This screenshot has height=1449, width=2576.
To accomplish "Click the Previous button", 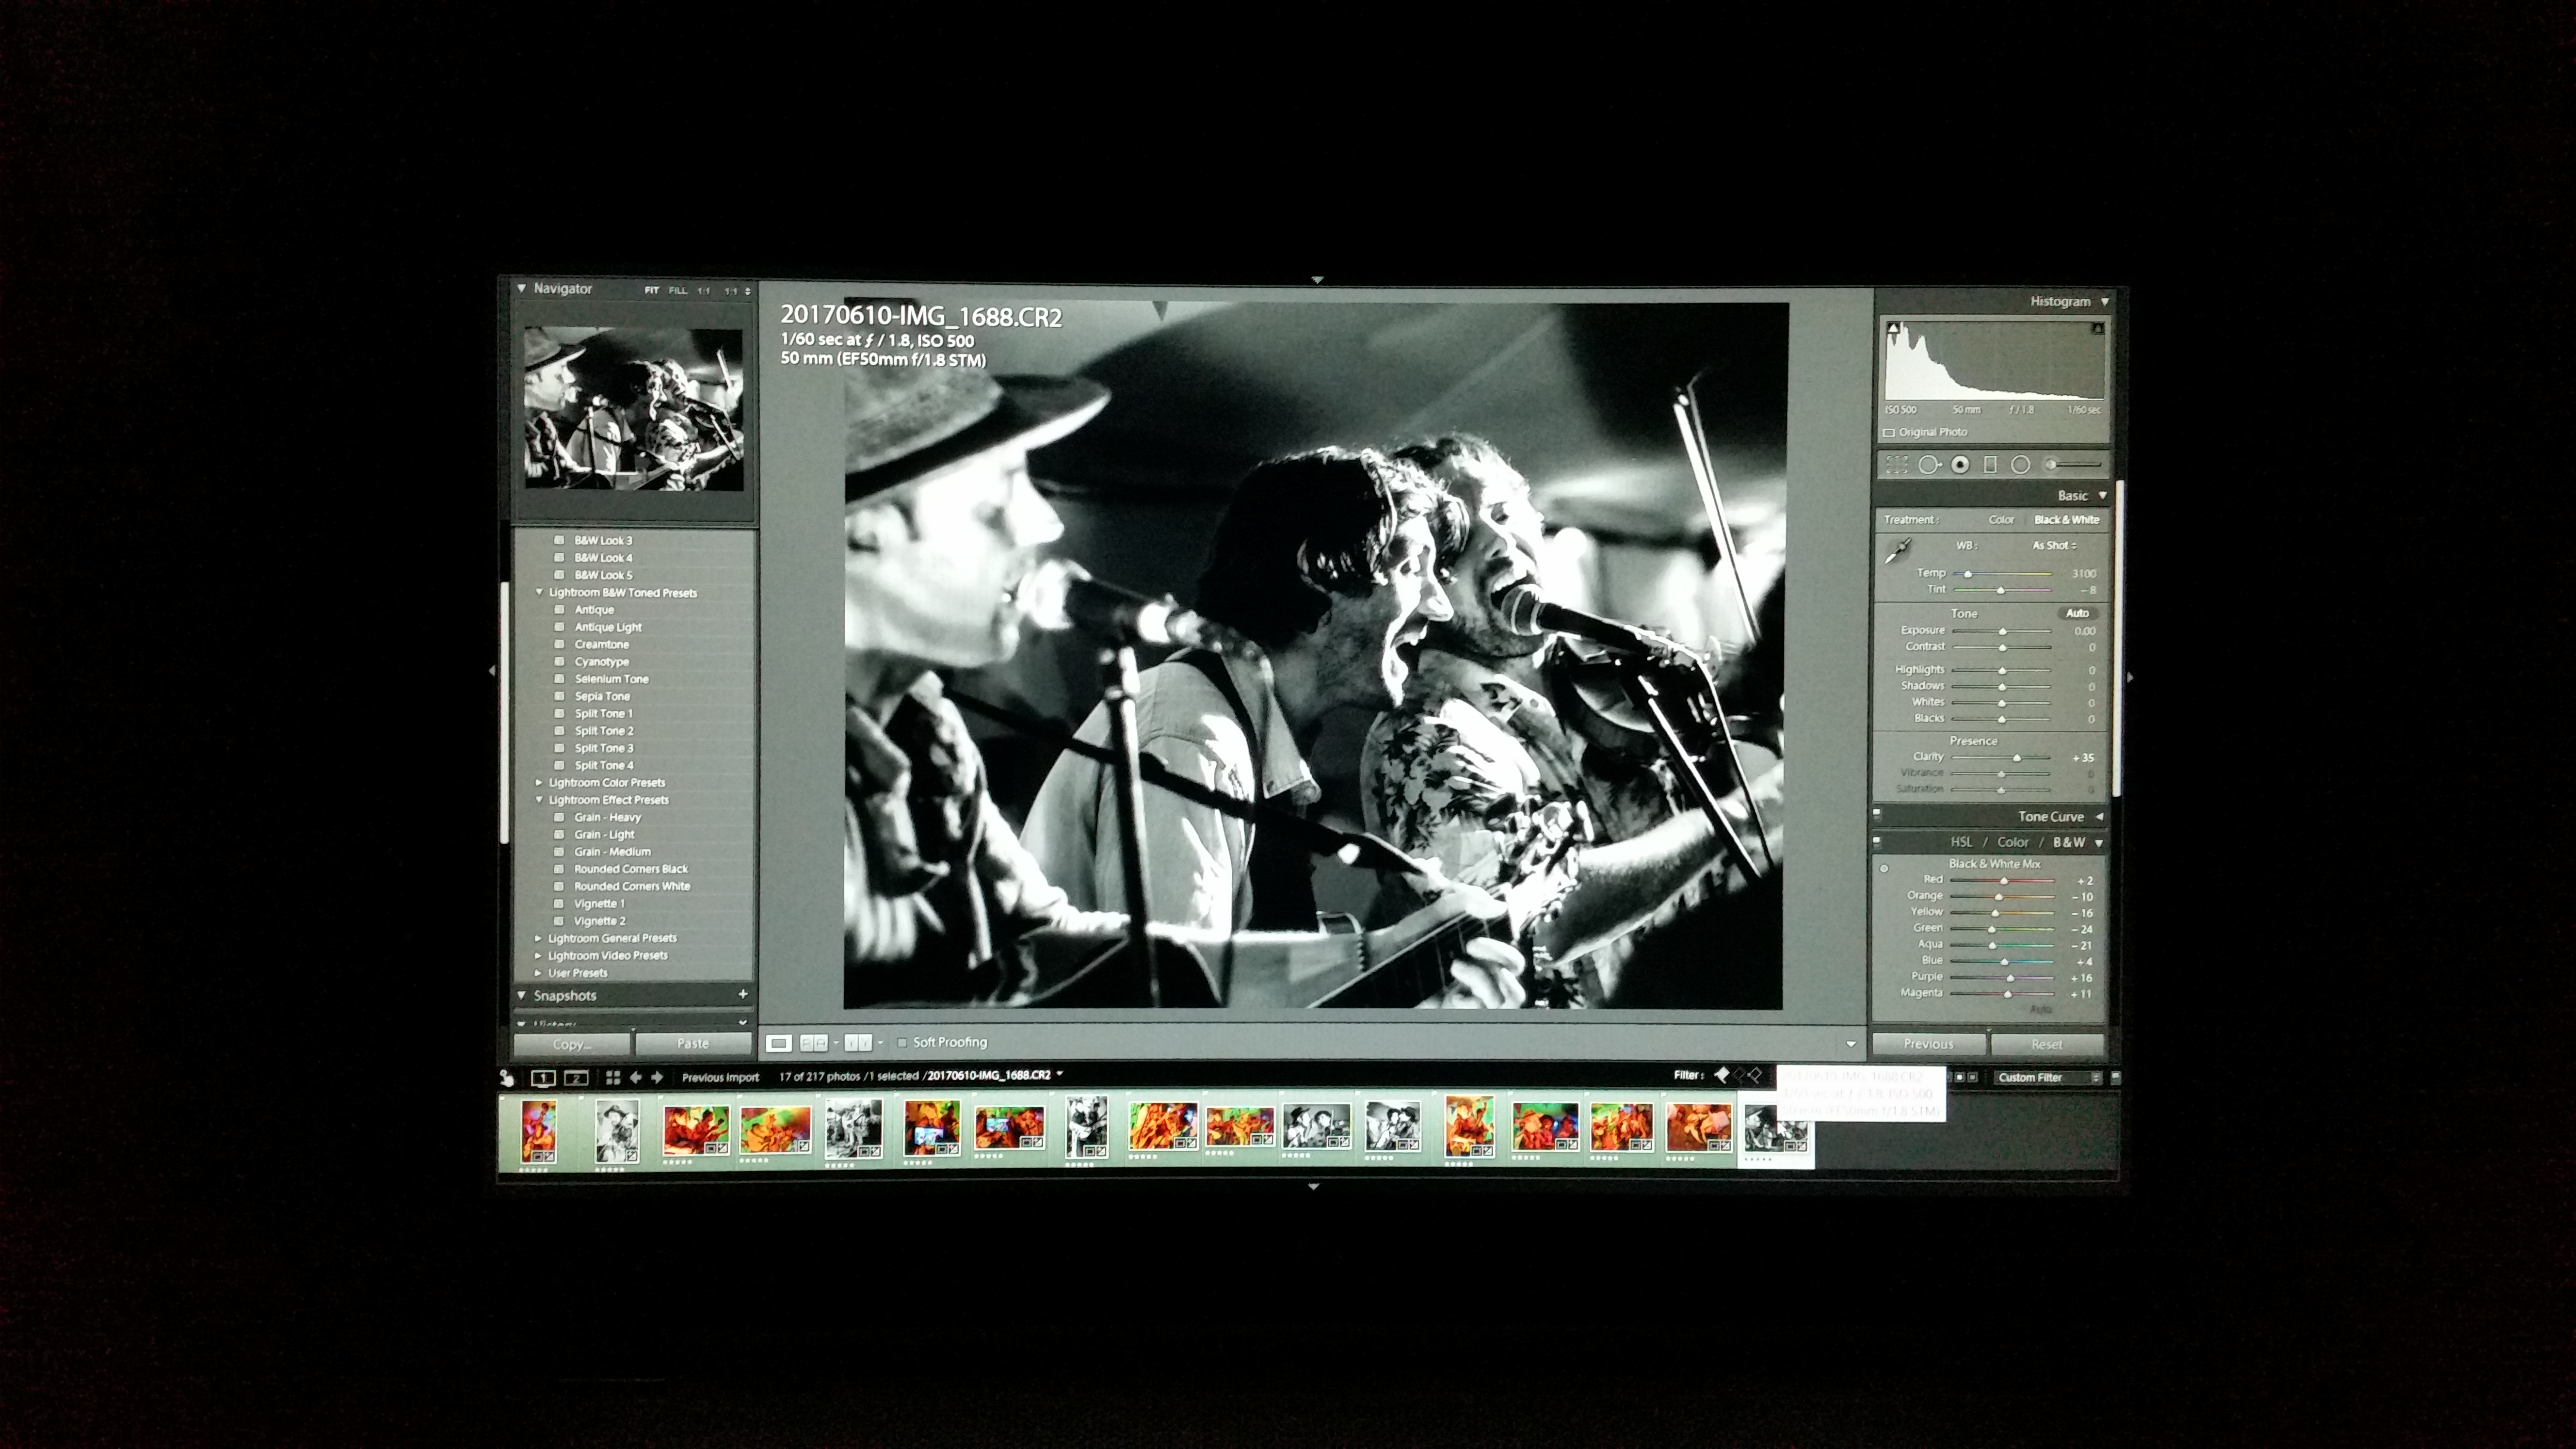I will (1928, 1044).
